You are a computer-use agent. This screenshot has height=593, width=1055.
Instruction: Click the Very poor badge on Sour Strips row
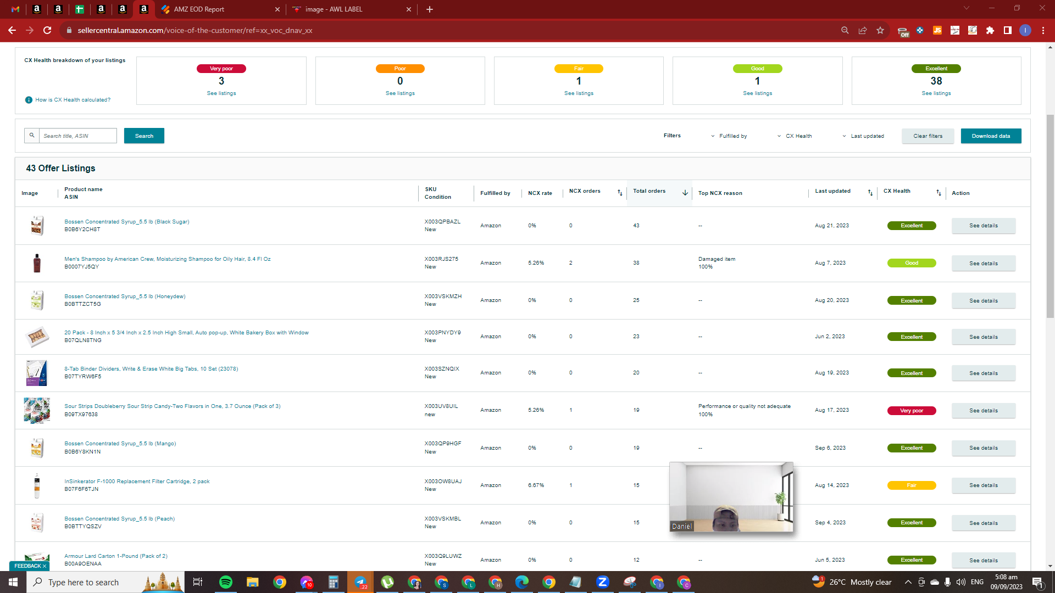[912, 411]
